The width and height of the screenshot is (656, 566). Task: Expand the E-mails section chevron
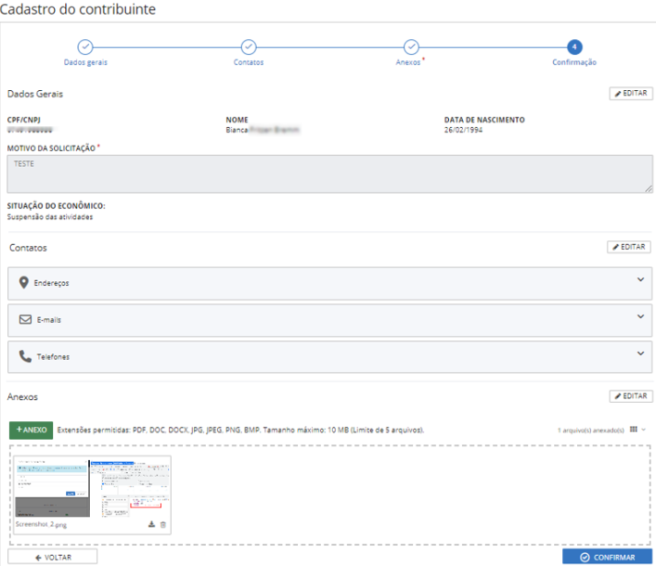point(639,315)
